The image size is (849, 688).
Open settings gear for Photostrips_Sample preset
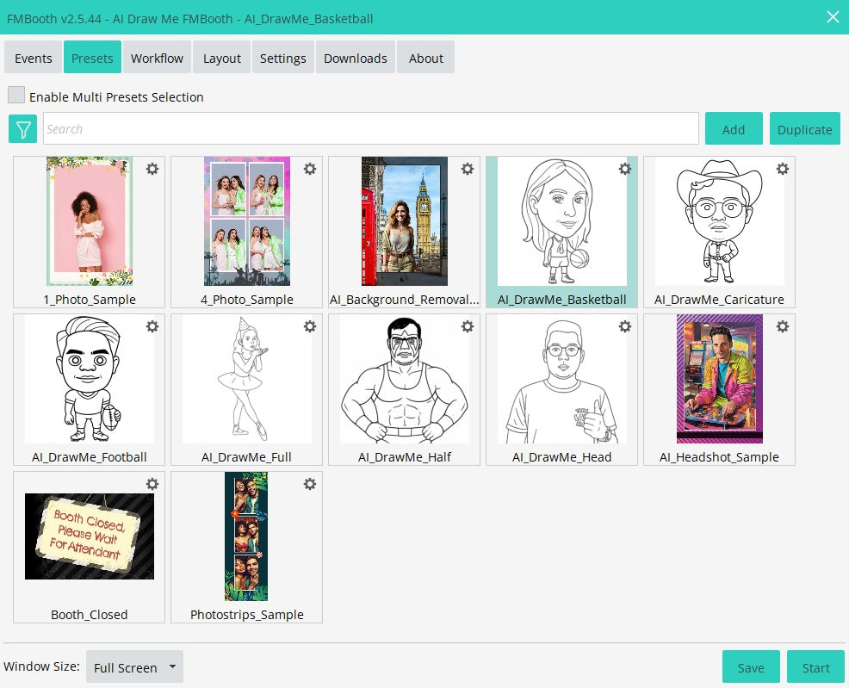[x=310, y=484]
